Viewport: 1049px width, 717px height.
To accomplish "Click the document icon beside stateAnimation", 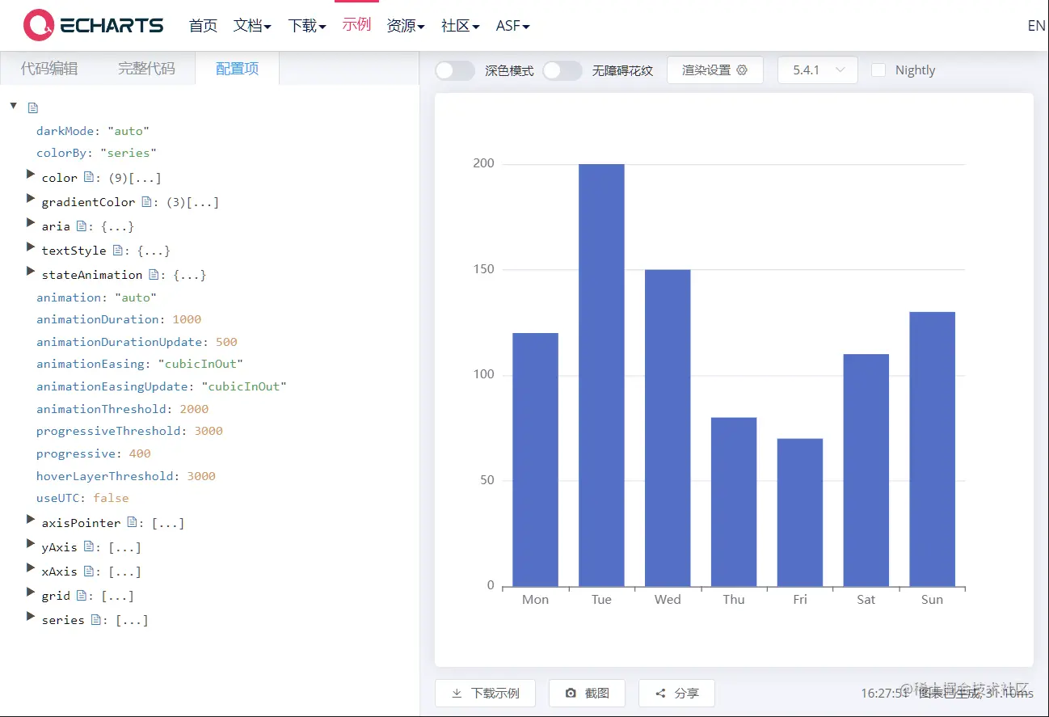I will click(154, 274).
